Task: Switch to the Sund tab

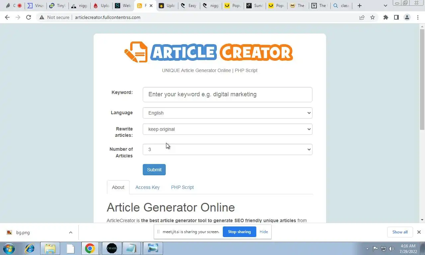Action: (254, 6)
